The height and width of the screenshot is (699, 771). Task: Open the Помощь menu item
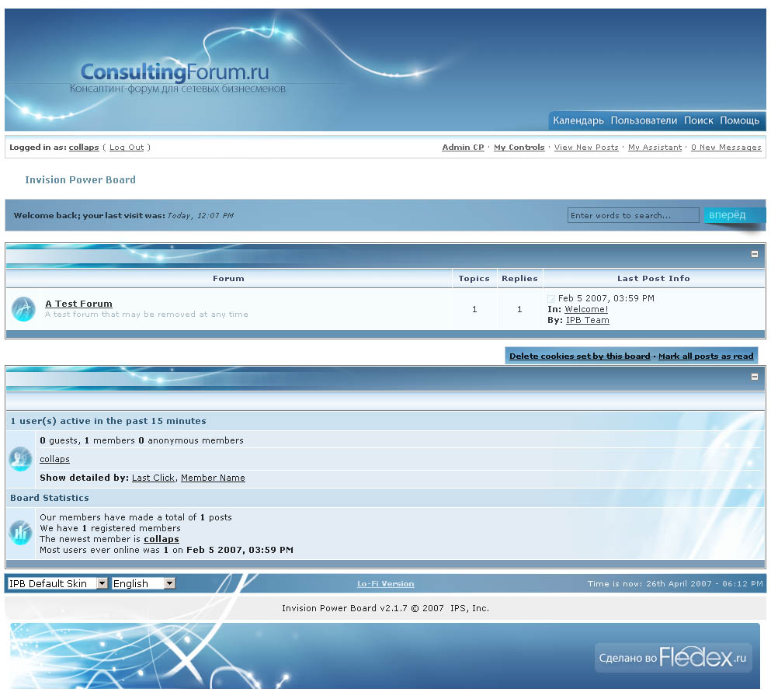click(739, 120)
